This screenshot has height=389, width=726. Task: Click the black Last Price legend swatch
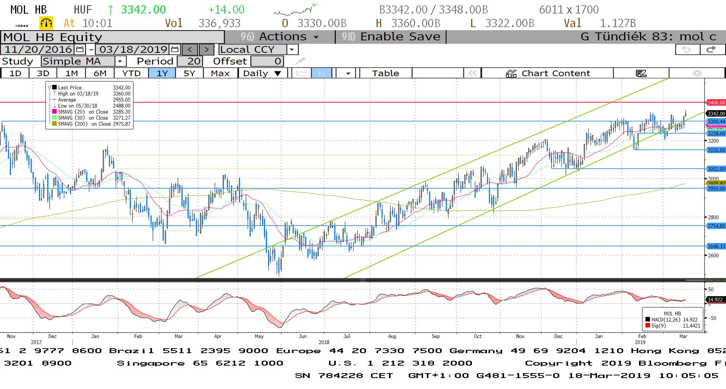54,87
